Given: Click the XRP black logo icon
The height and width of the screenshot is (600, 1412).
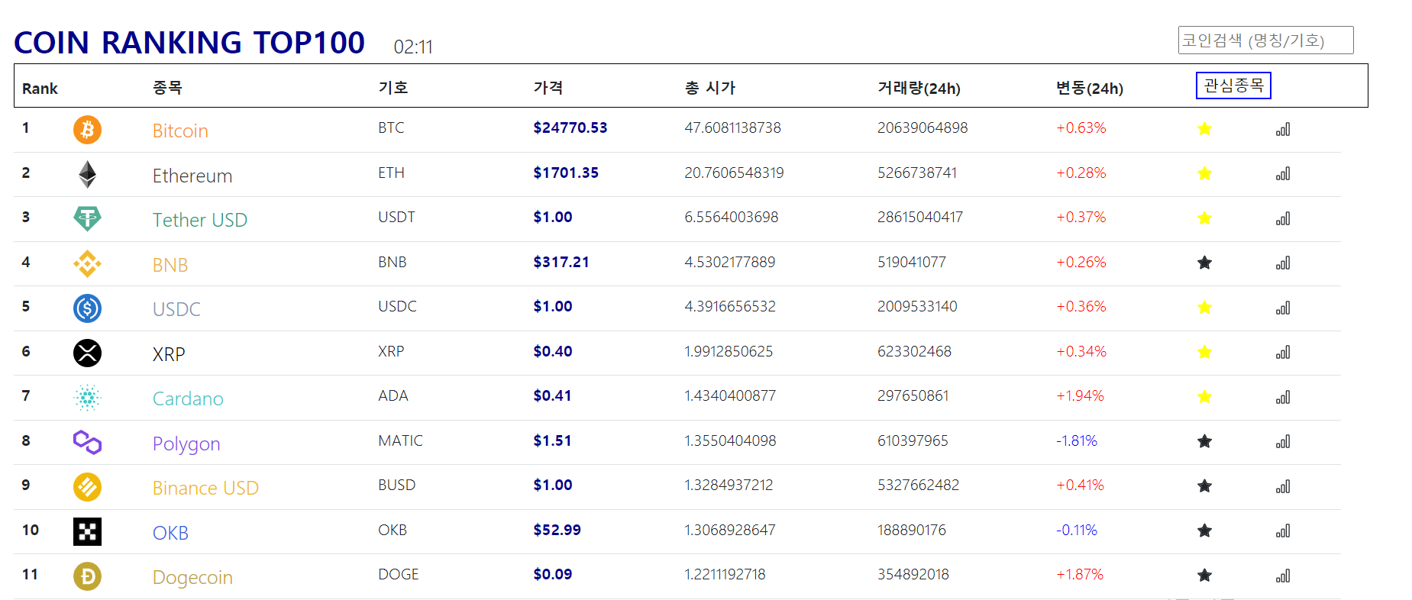Looking at the screenshot, I should coord(87,353).
